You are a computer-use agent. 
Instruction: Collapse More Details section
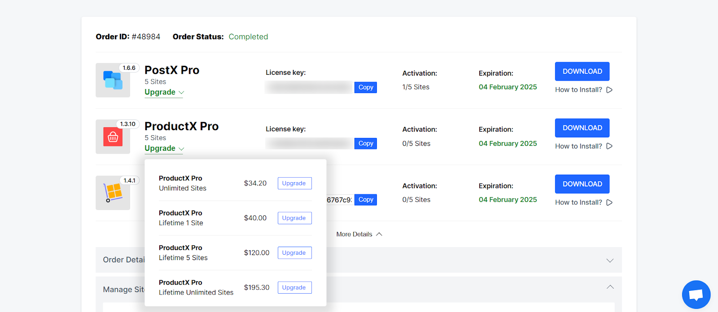359,234
